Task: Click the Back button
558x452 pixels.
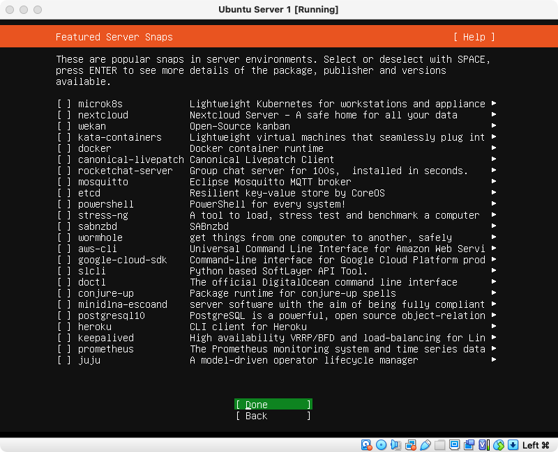Action: (x=273, y=416)
